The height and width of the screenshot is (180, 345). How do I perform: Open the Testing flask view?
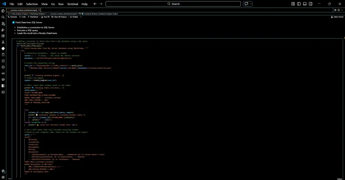click(x=3, y=42)
